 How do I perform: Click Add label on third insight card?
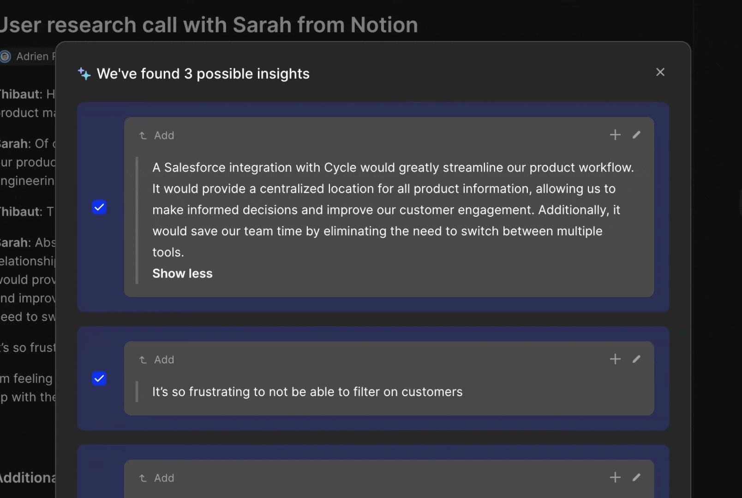pyautogui.click(x=164, y=478)
